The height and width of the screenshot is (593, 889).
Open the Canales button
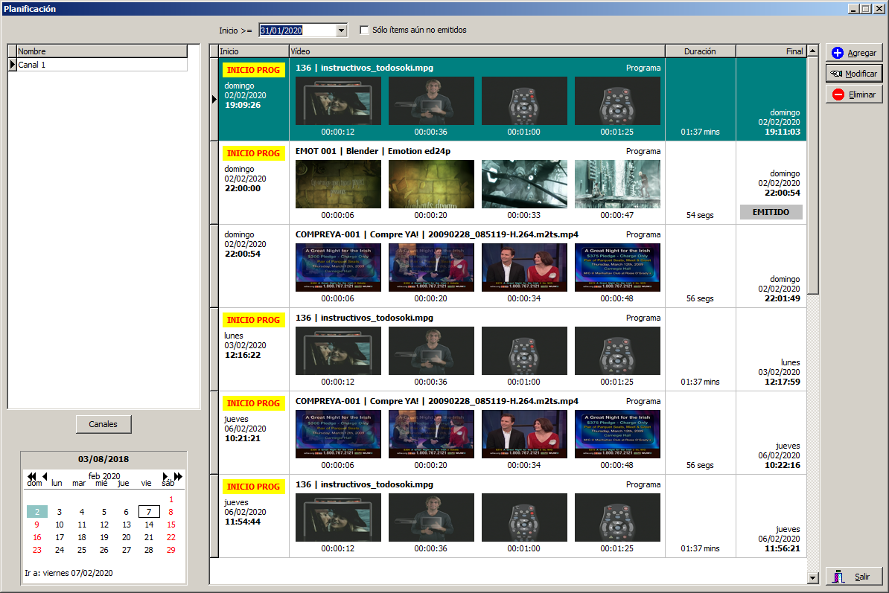[x=103, y=424]
